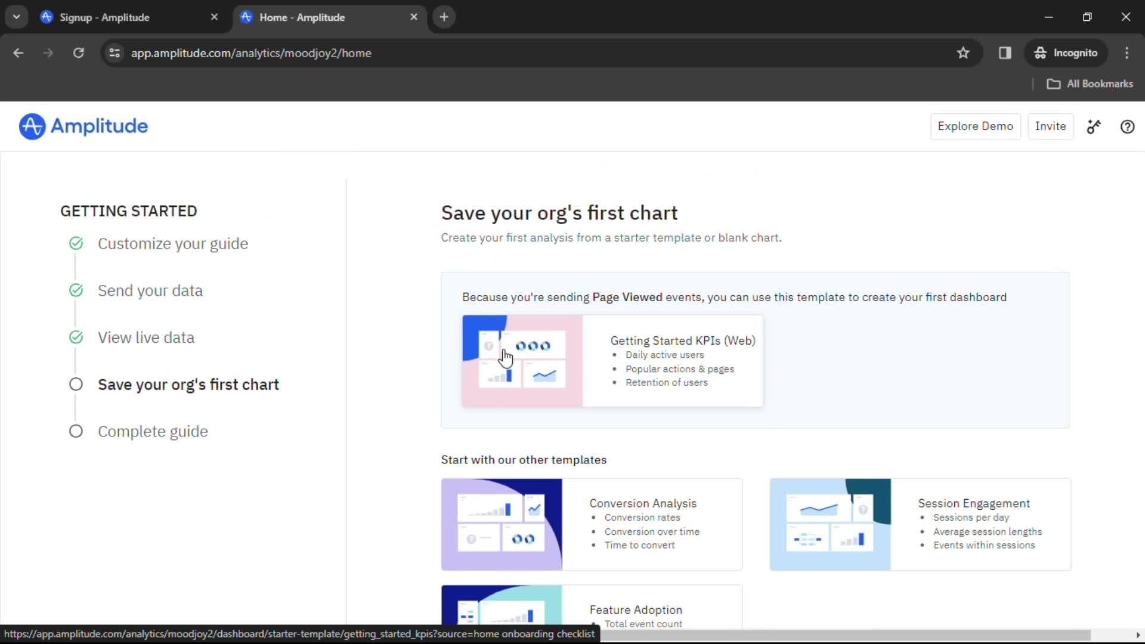Image resolution: width=1145 pixels, height=644 pixels.
Task: Click the Invite button
Action: 1051,126
